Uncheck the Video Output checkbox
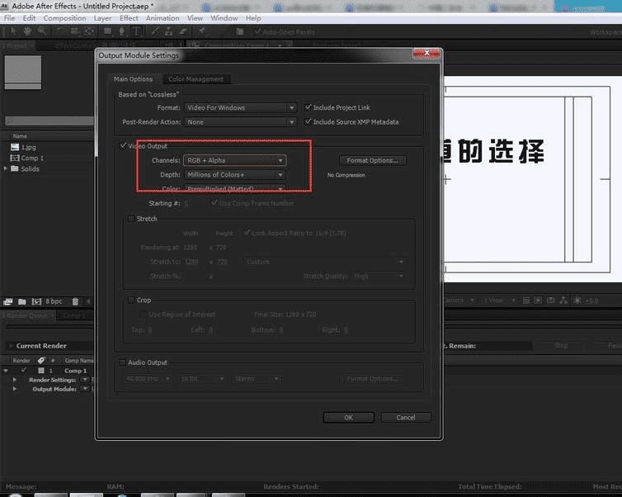The image size is (622, 497). click(123, 146)
